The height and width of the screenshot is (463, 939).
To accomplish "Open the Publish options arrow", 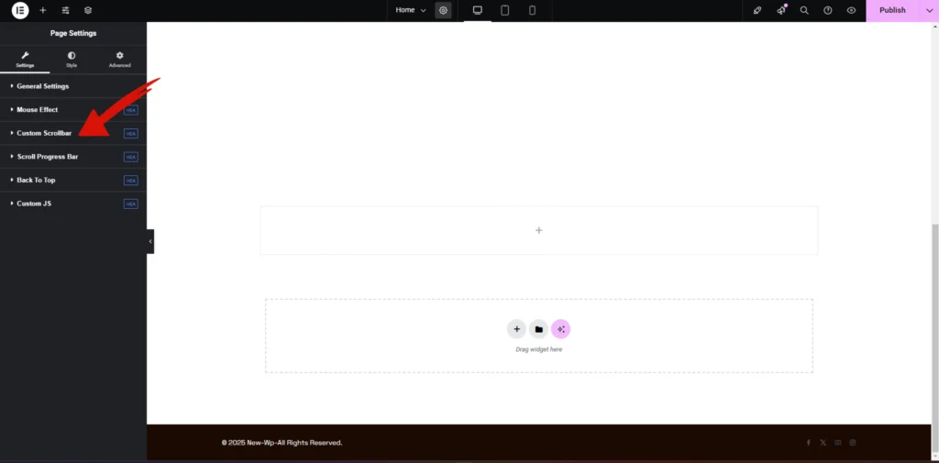I will [929, 10].
